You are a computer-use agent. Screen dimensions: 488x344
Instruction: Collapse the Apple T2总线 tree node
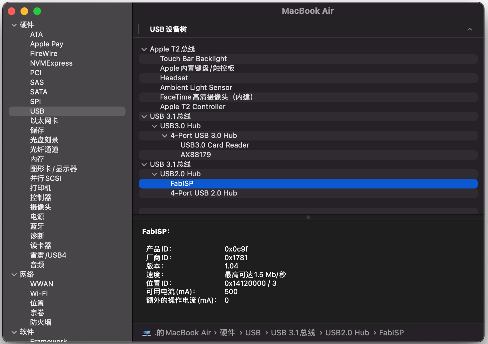click(144, 49)
